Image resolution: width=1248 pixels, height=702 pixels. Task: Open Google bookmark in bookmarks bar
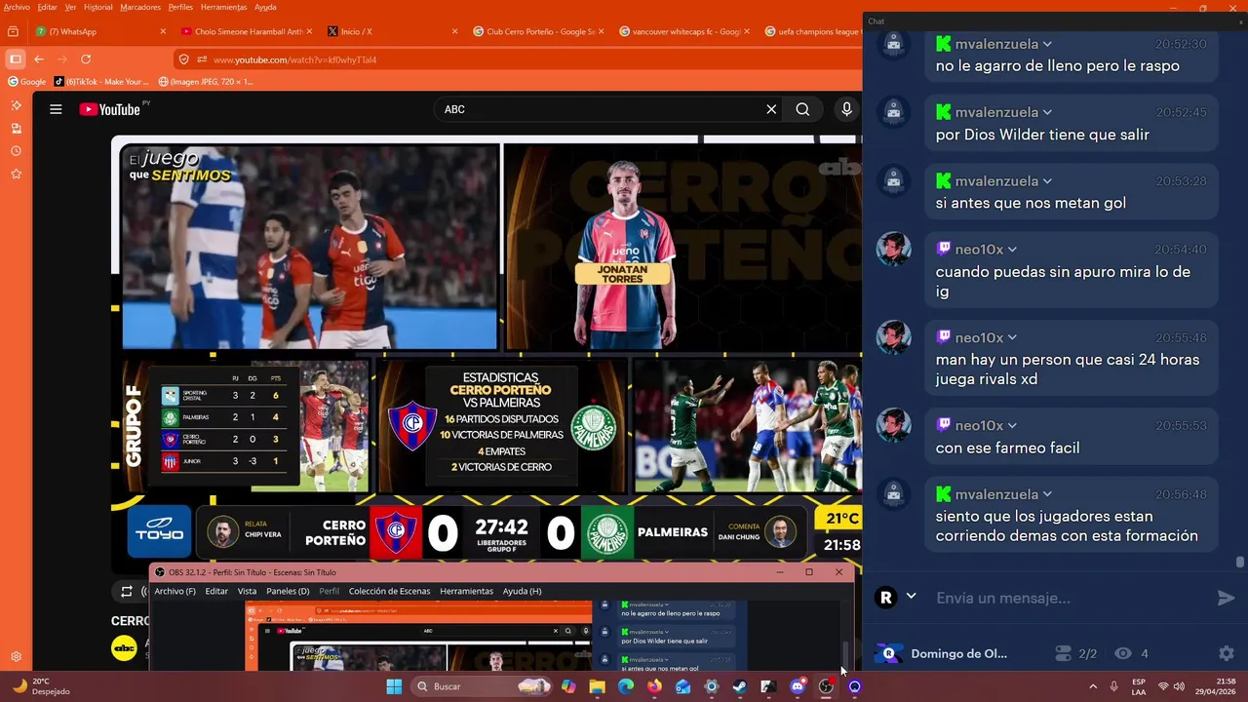[26, 82]
